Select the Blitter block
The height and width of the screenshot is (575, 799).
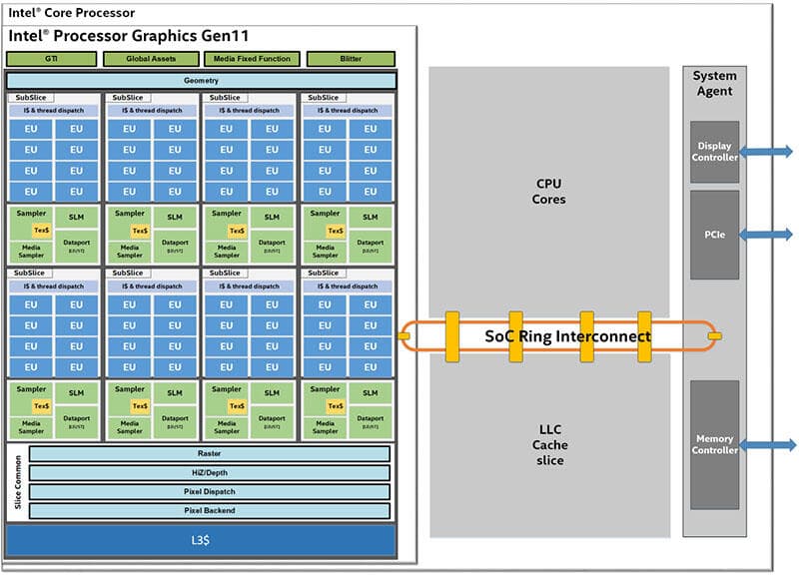pos(351,59)
